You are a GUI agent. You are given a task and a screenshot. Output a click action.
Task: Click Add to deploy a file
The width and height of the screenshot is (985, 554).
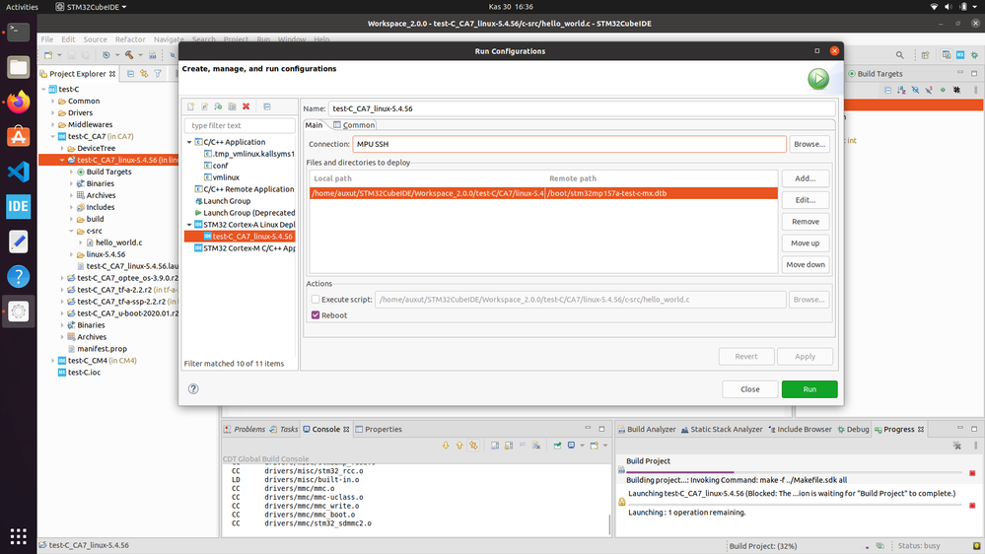click(806, 178)
